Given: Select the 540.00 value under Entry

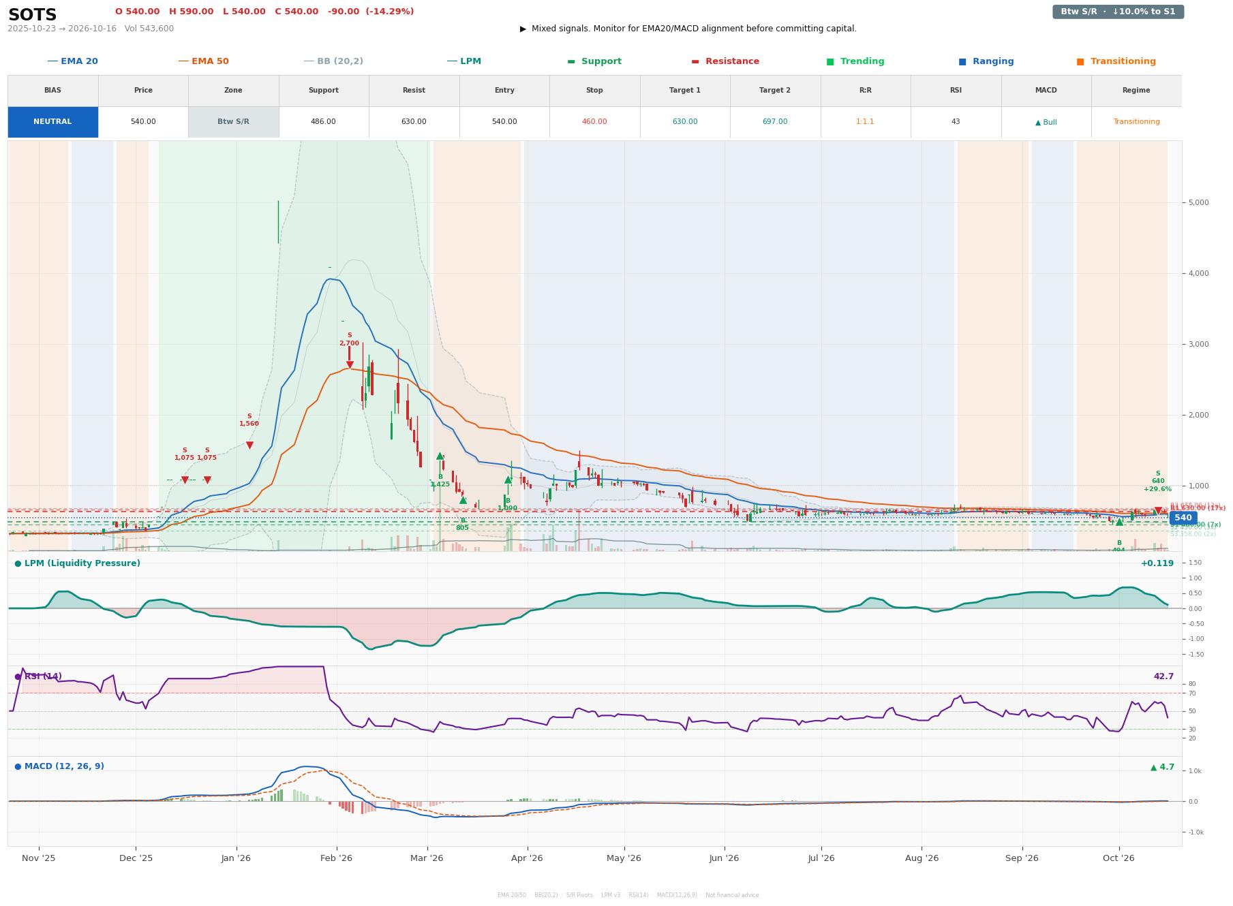Looking at the screenshot, I should pos(504,122).
